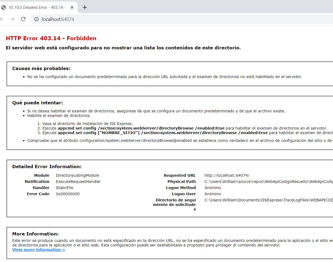Click the globe favicon on the browser tab
Viewport: 333px width, 262px height.
pyautogui.click(x=3, y=8)
